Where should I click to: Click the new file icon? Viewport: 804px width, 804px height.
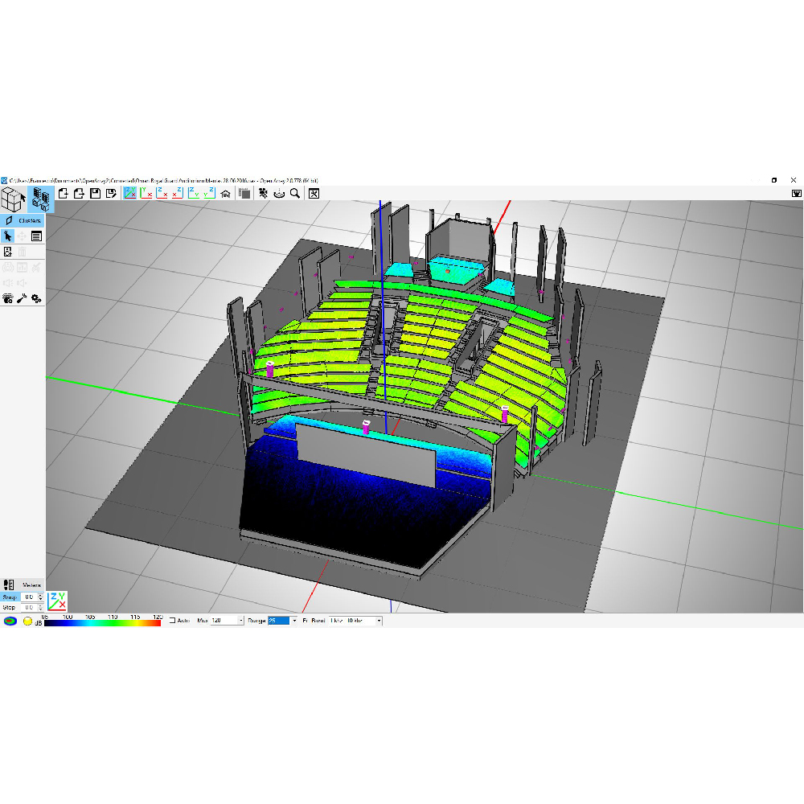point(63,194)
